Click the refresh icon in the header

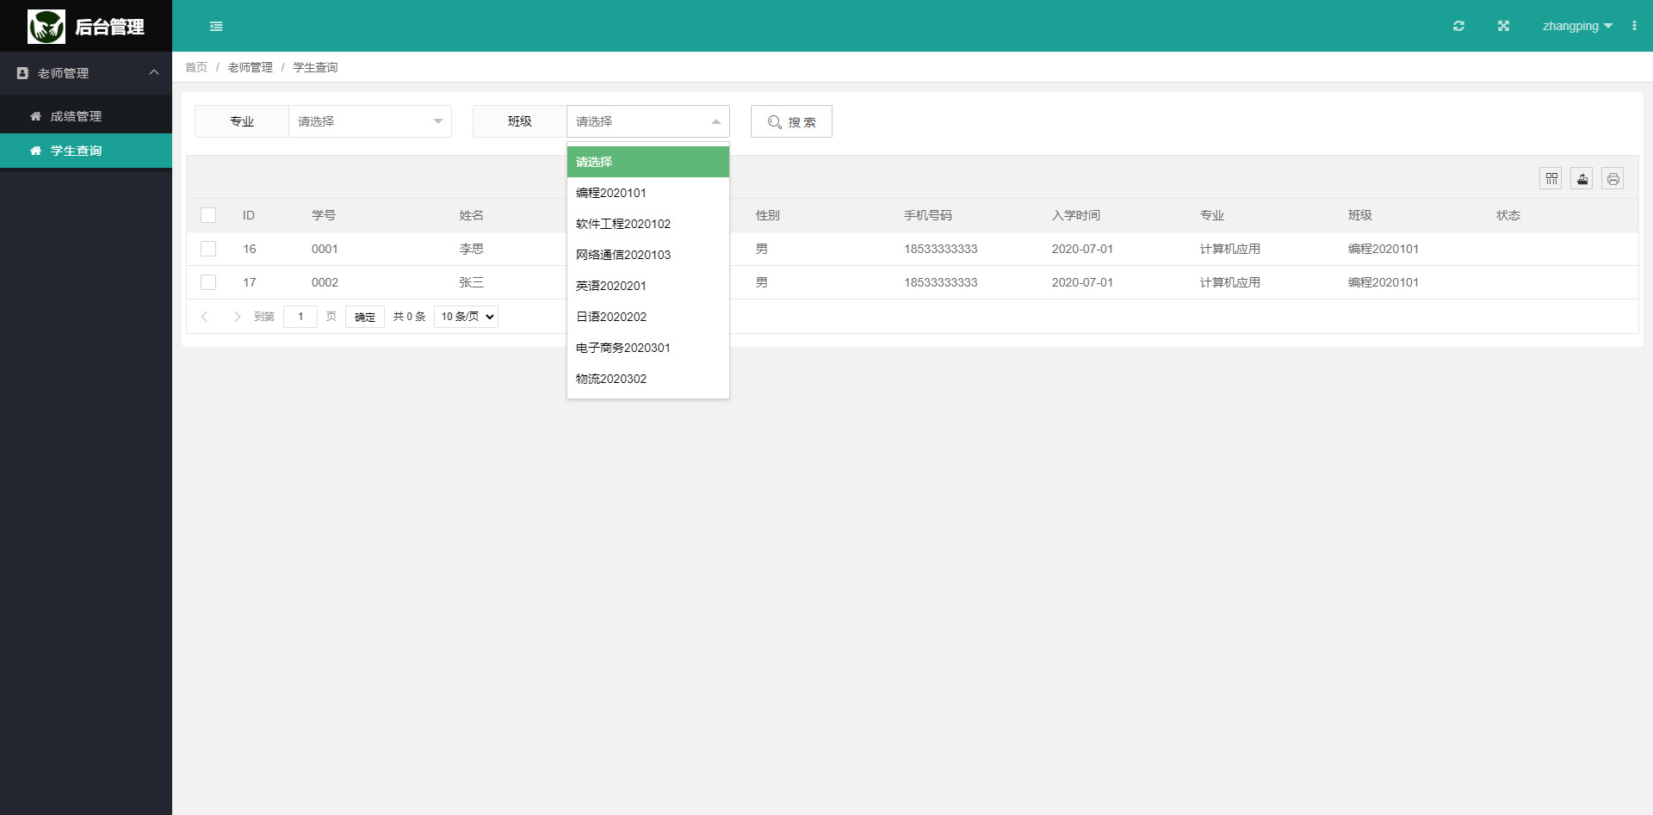1458,26
